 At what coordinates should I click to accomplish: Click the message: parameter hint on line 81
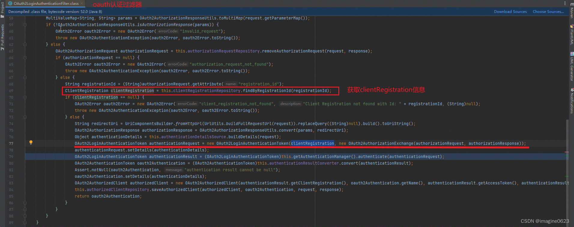point(174,170)
